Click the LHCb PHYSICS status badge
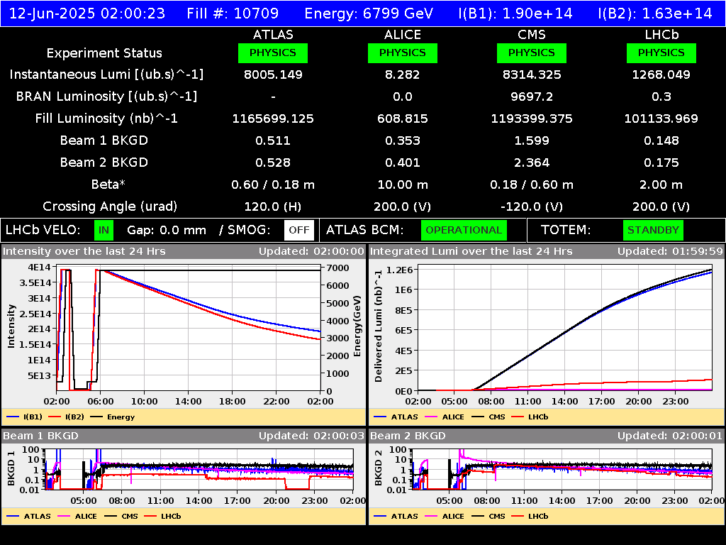 (x=661, y=53)
